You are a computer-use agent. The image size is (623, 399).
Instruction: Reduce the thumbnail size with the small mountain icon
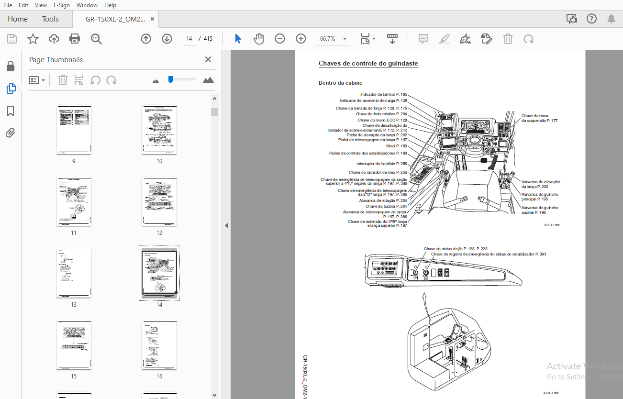(x=156, y=81)
